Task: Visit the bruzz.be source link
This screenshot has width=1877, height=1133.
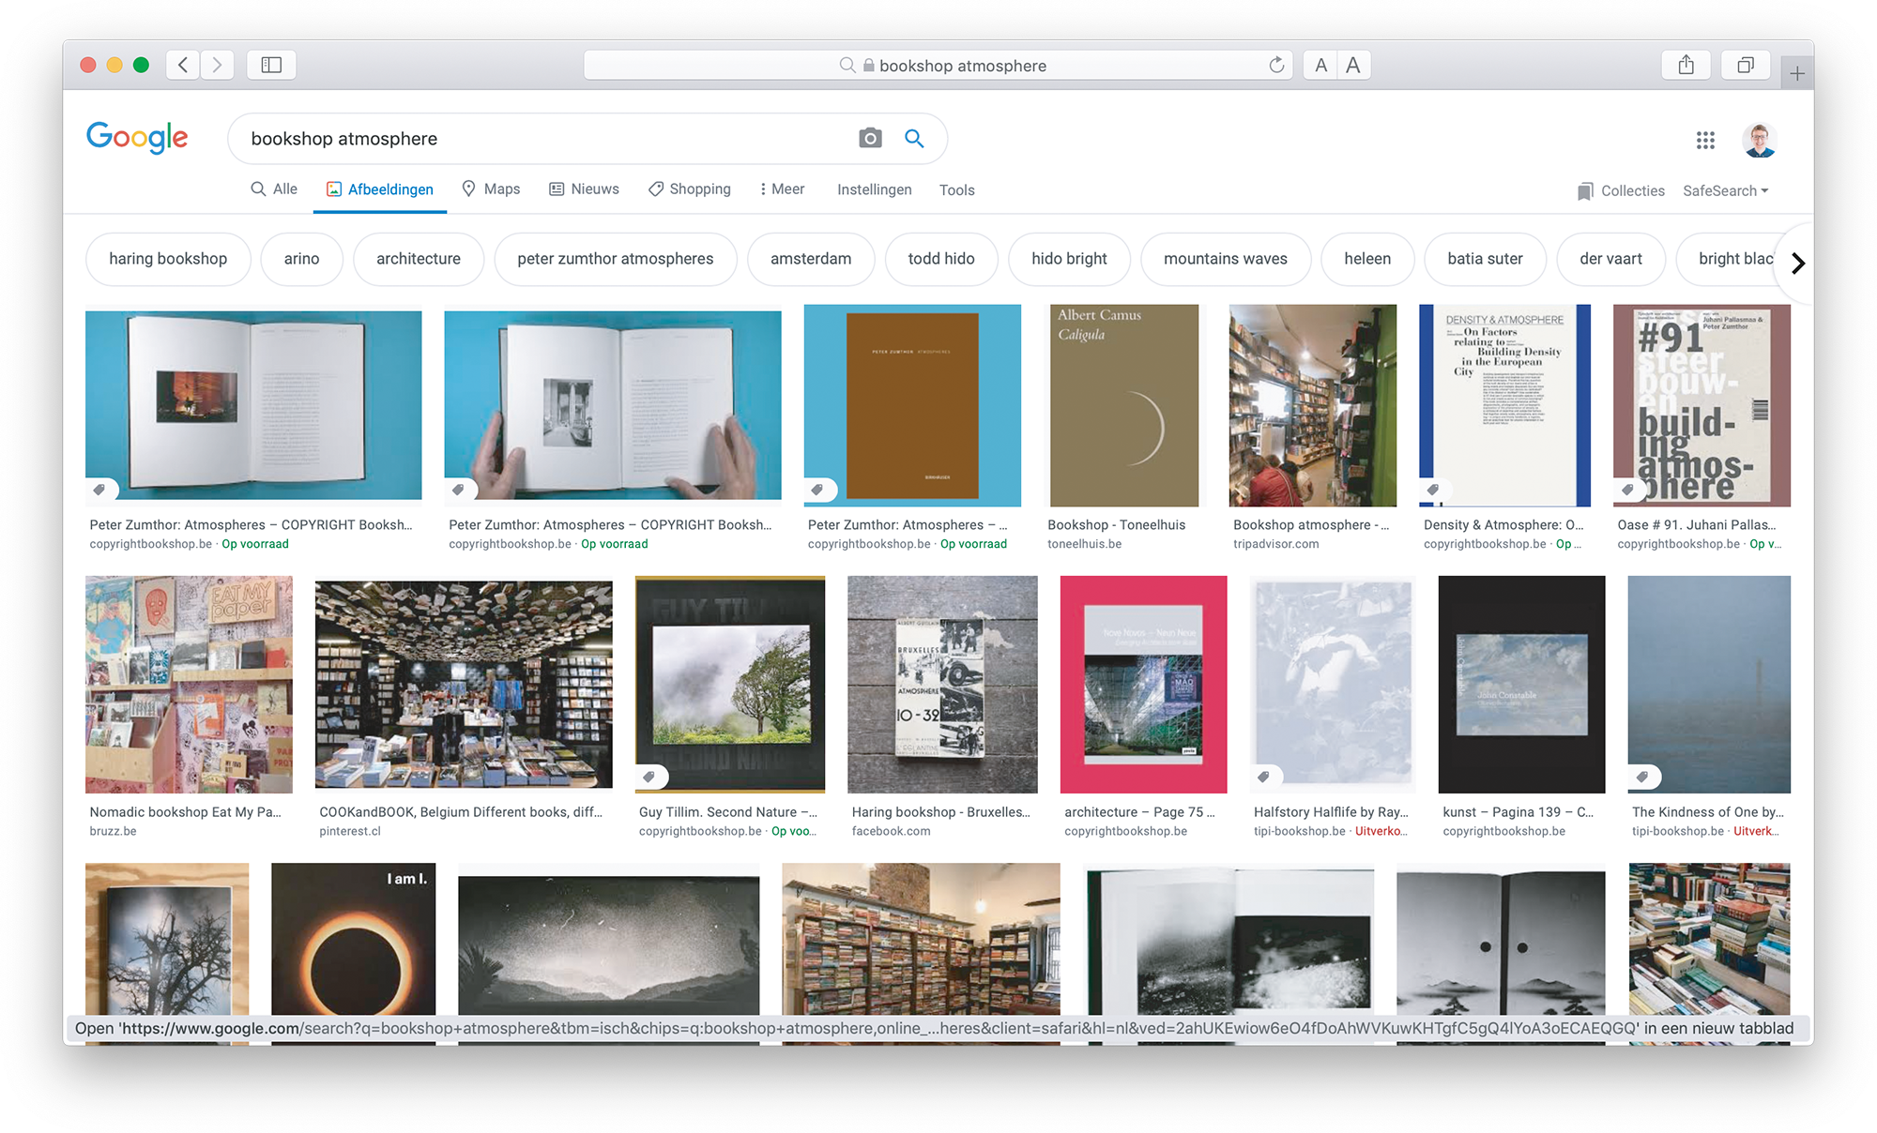Action: point(113,831)
